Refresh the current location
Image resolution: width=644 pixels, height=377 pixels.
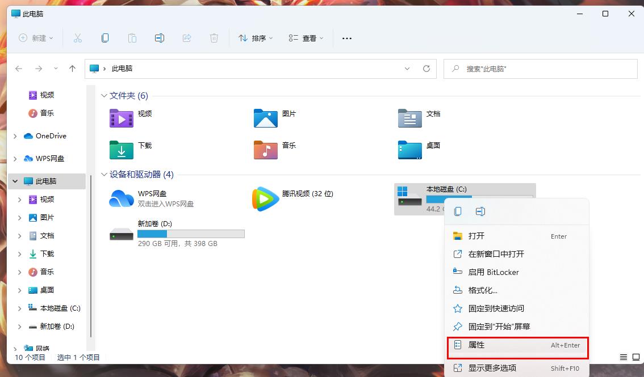click(426, 69)
